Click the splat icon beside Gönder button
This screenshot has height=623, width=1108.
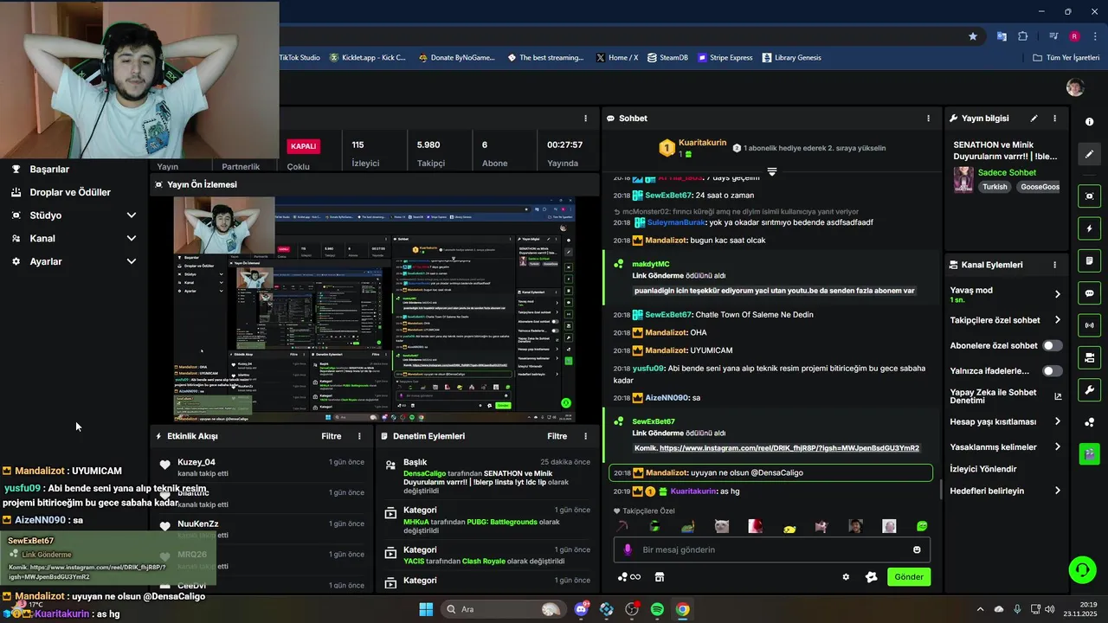(872, 577)
